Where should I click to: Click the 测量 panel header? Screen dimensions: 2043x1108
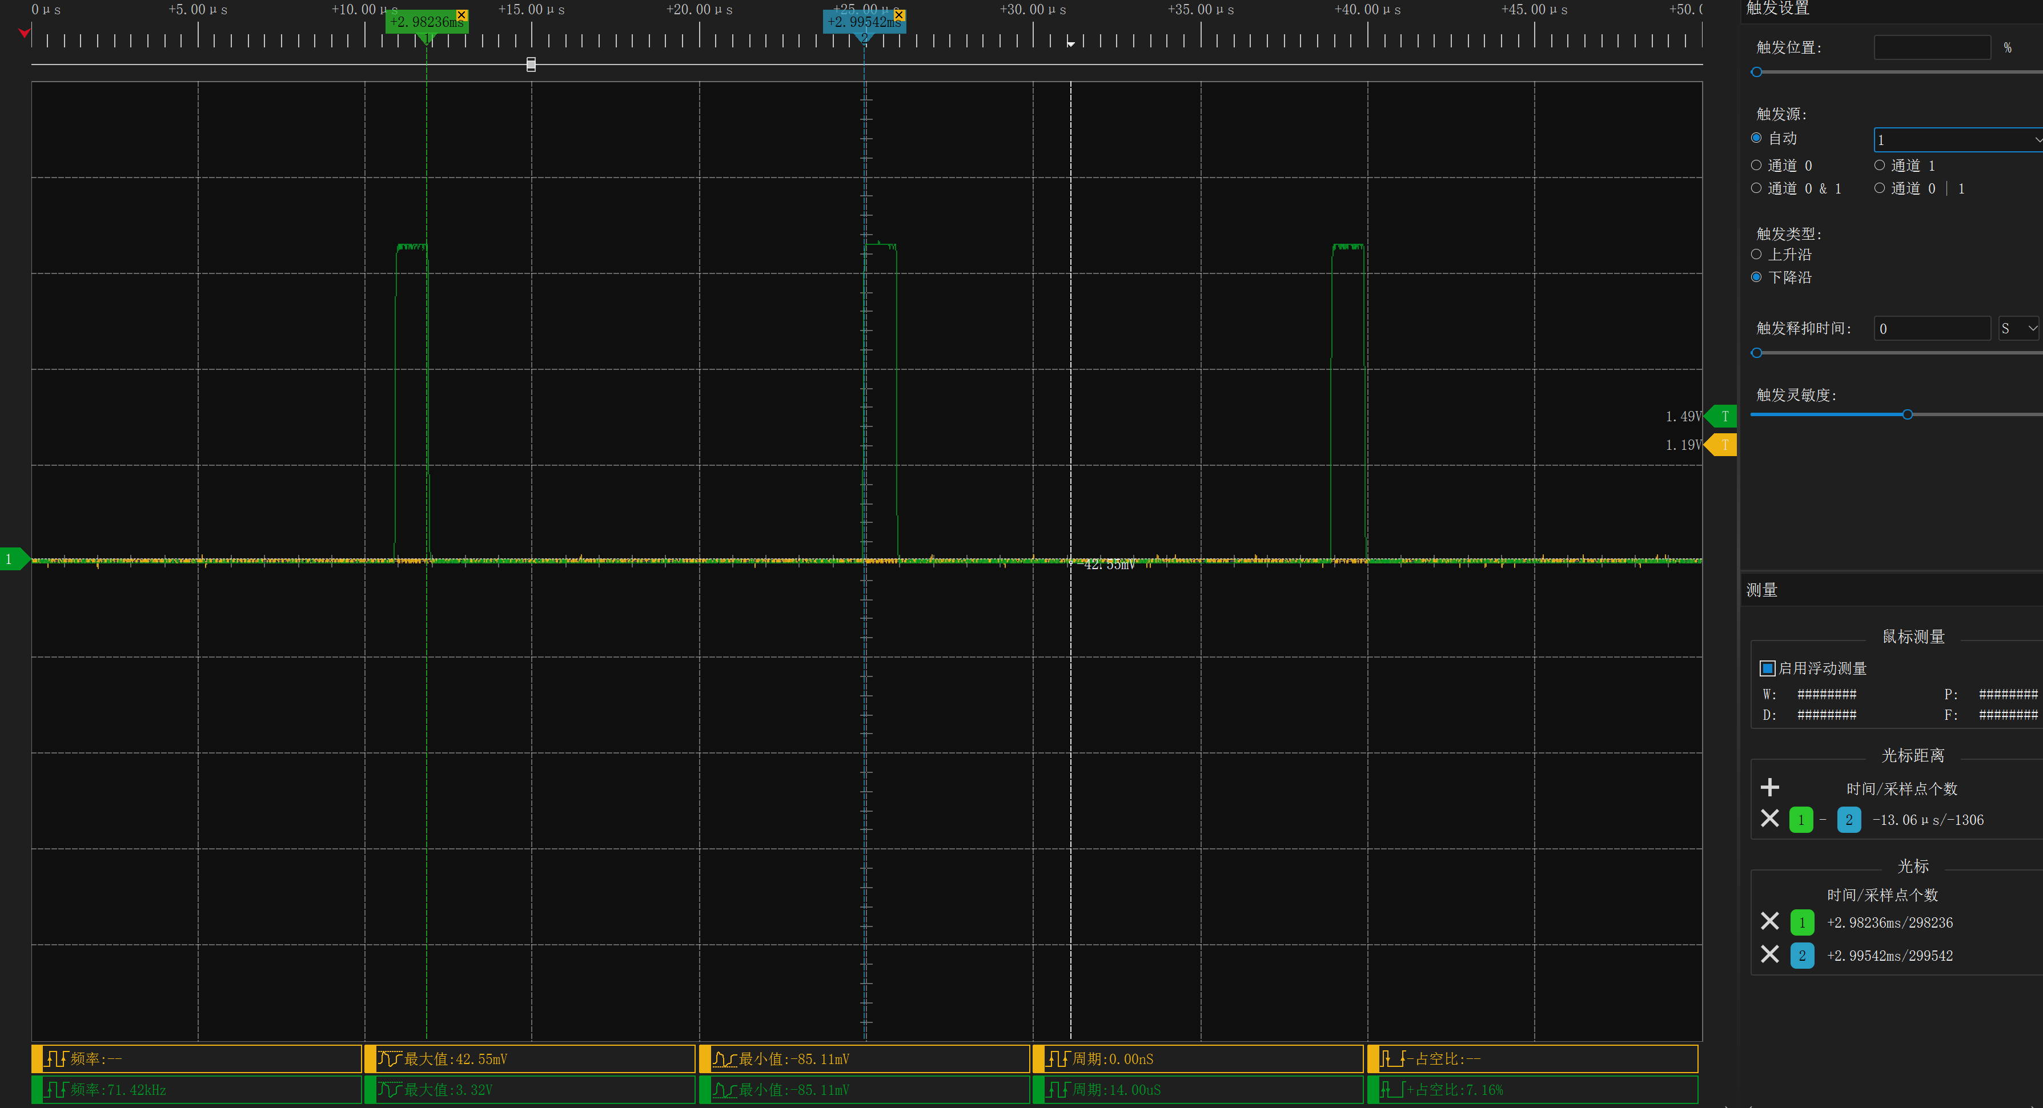click(x=1762, y=590)
